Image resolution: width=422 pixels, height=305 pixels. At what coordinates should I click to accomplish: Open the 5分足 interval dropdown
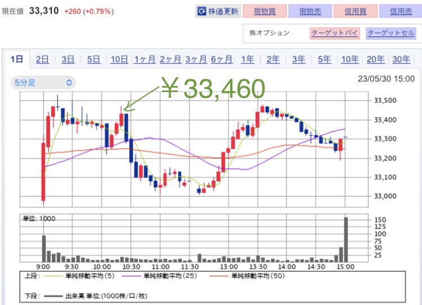click(x=43, y=83)
